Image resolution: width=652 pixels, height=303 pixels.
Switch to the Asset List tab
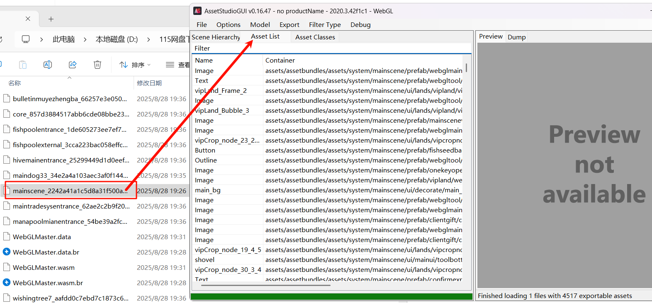265,36
